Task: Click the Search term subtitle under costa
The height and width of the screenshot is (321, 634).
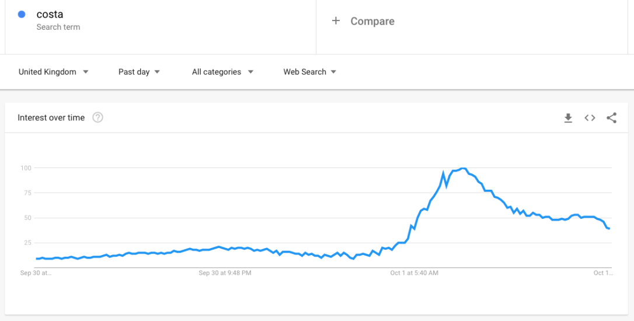Action: [x=58, y=27]
